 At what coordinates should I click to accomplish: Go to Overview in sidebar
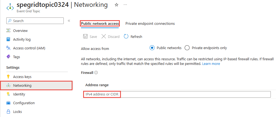(x=20, y=31)
